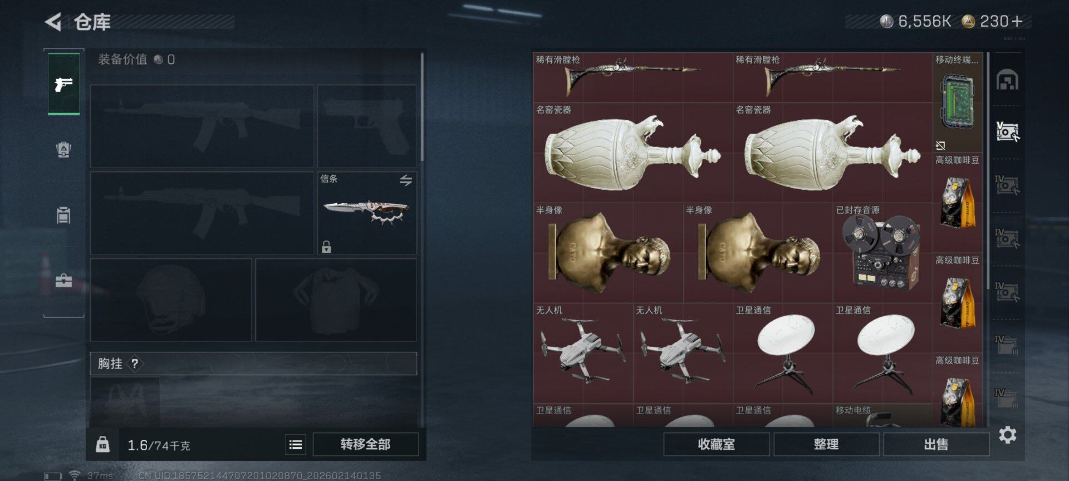Screen dimensions: 1069x481
Task: Click the 整理 sort button
Action: tap(826, 444)
